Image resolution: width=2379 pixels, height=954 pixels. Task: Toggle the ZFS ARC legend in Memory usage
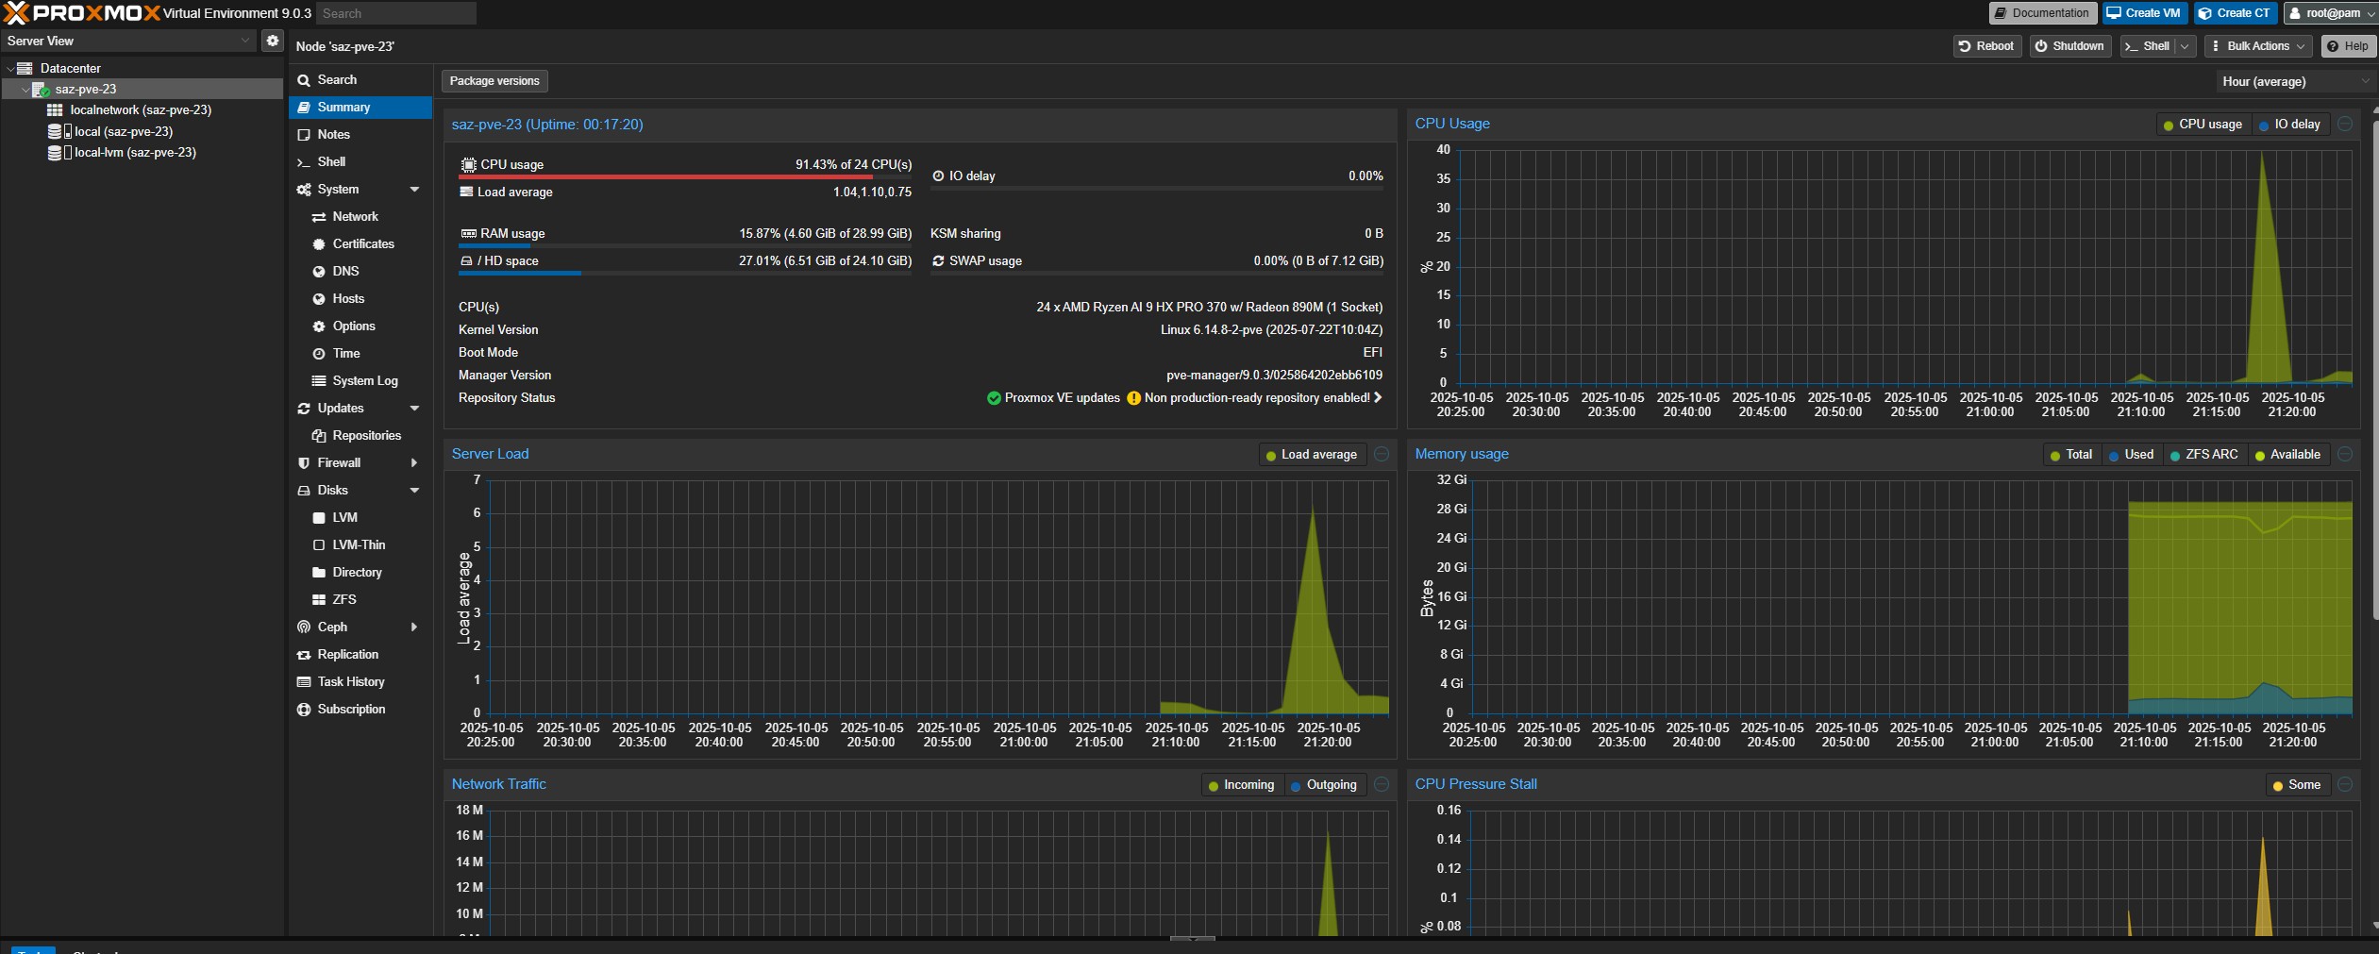click(2203, 455)
